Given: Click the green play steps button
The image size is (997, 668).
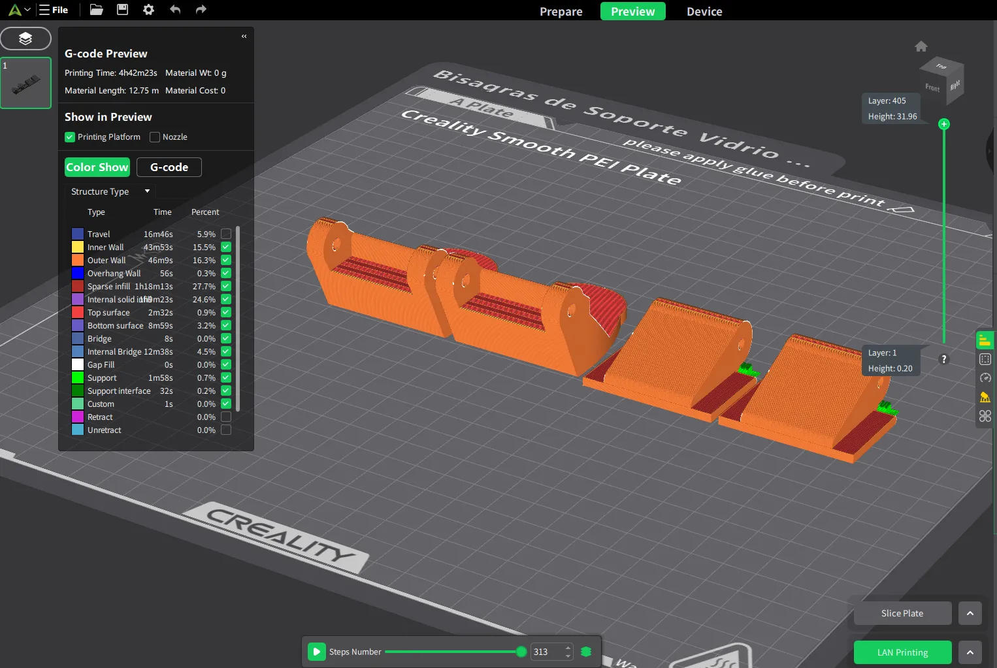Looking at the screenshot, I should (317, 652).
